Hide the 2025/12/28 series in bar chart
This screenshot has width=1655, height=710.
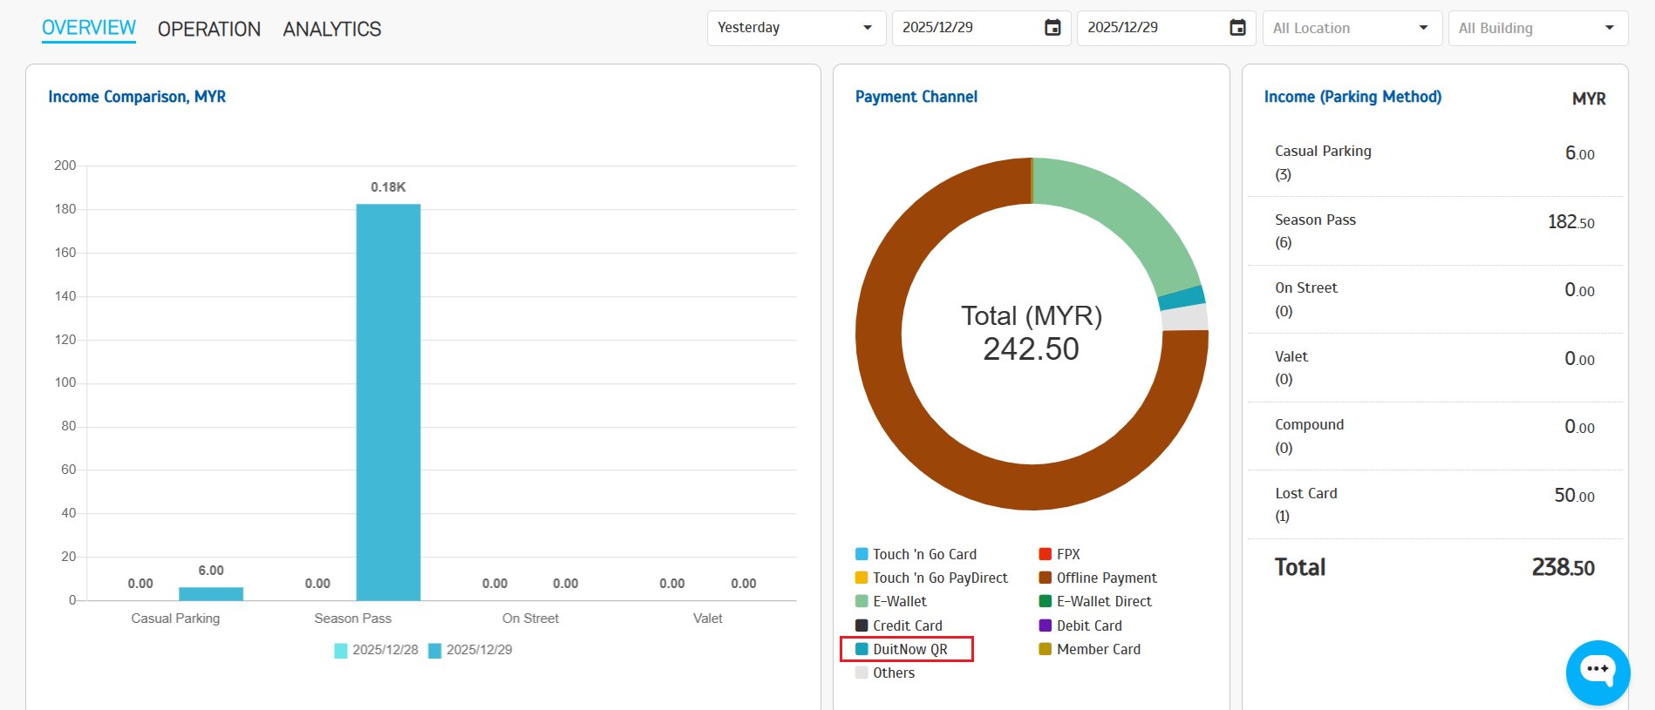[x=377, y=650]
